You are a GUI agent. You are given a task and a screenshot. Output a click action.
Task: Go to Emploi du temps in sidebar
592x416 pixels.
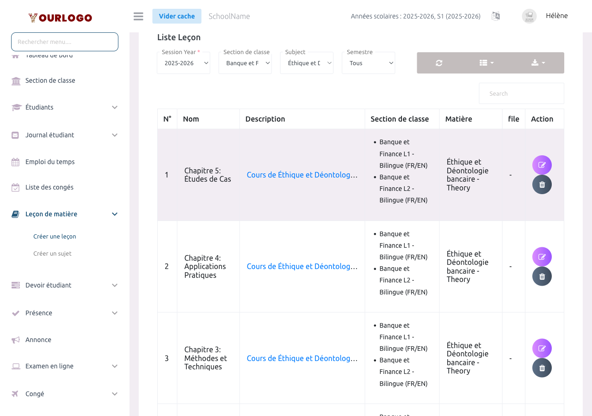50,162
